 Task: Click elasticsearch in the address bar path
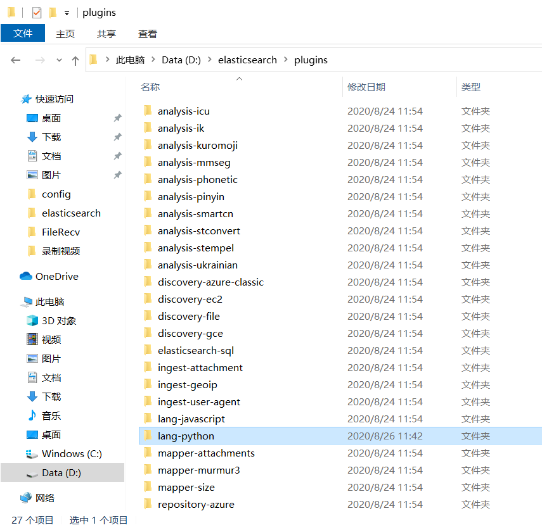247,60
